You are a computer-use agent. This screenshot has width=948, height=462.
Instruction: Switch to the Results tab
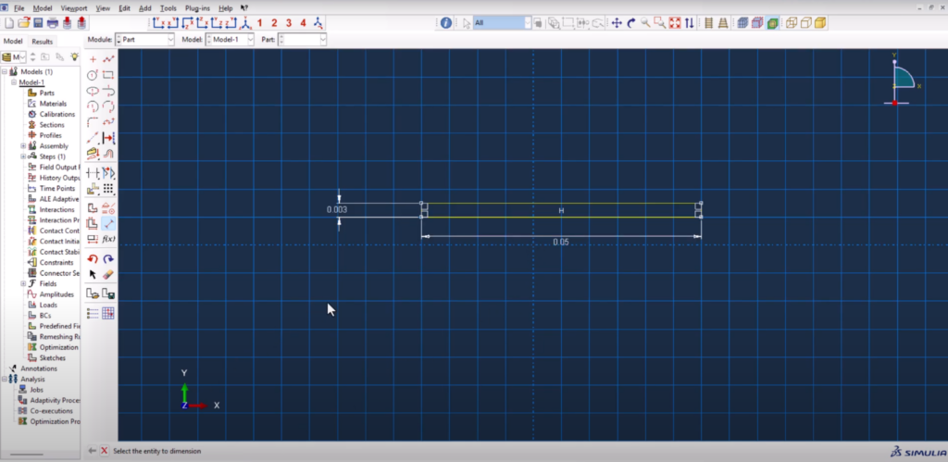(x=43, y=41)
